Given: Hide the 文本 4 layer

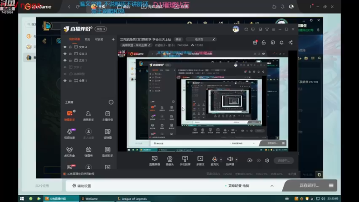Looking at the screenshot, I should tap(65, 47).
